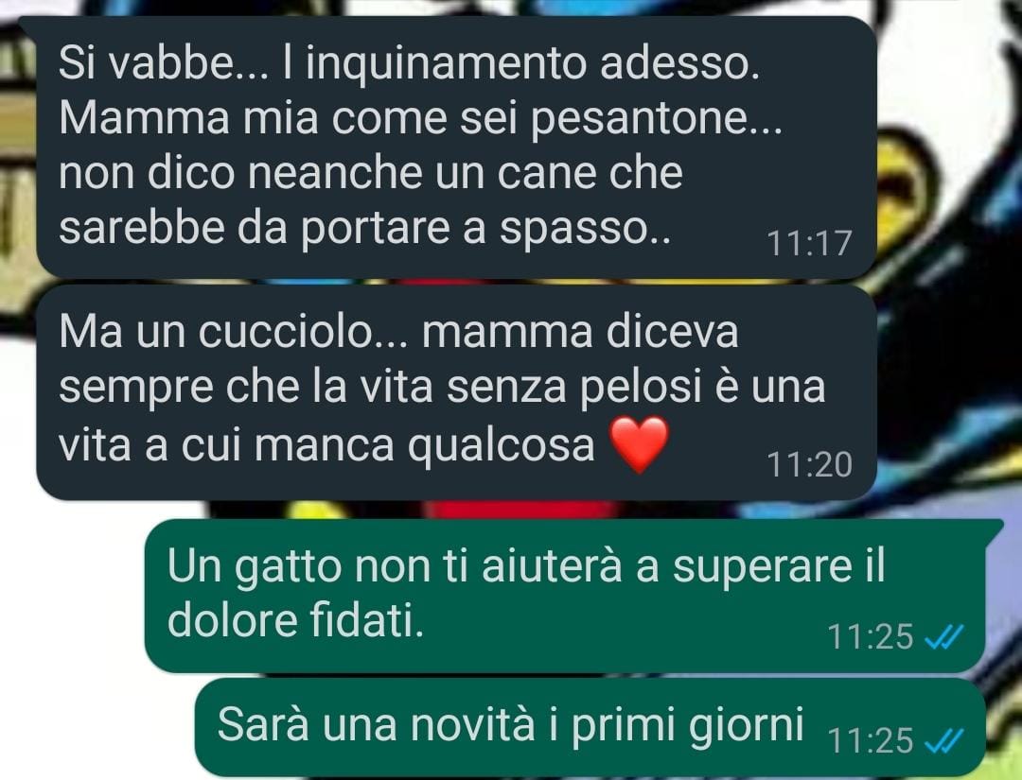Screen dimensions: 1022x780
Task: Select message starting 'Ma un cucciolo'
Action: click(456, 392)
